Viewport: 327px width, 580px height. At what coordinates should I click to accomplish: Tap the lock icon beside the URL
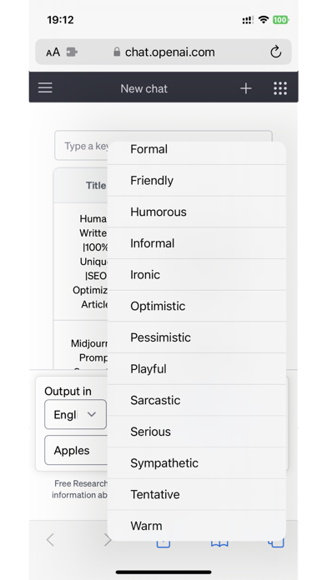click(117, 52)
